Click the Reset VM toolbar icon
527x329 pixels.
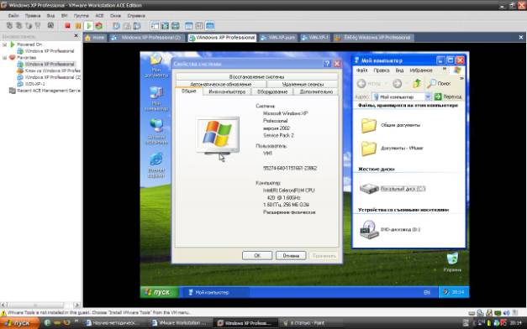point(98,25)
